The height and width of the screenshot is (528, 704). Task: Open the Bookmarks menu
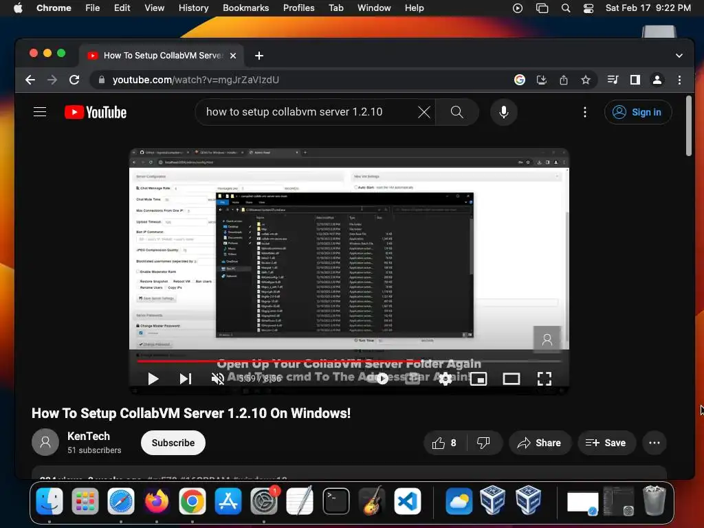(x=245, y=8)
